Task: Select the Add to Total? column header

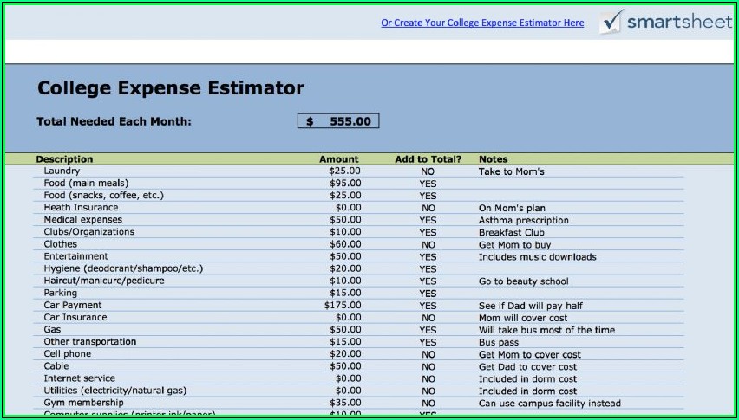Action: click(x=428, y=159)
